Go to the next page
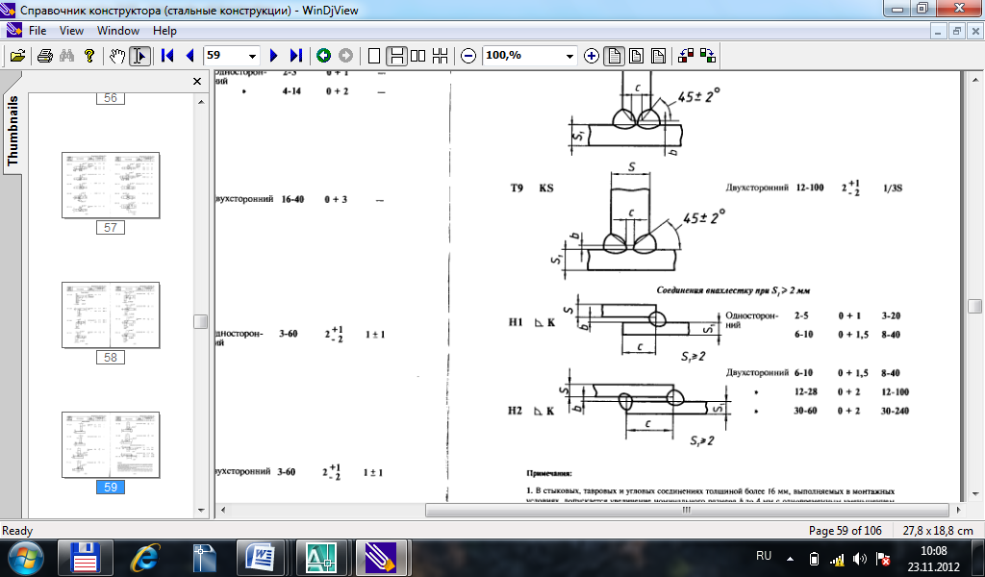The image size is (985, 577). [x=273, y=56]
